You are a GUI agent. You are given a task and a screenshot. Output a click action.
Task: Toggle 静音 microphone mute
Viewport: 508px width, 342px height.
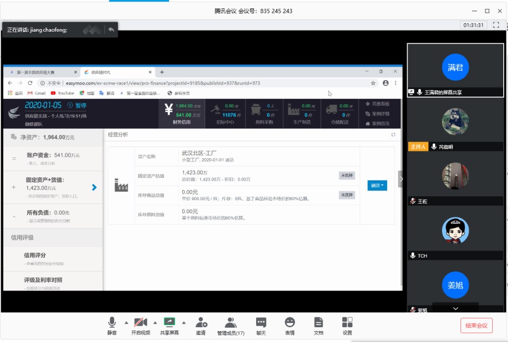(112, 325)
